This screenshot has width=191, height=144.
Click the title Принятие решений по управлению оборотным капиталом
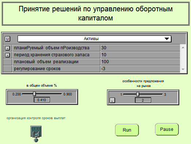[x=96, y=14]
